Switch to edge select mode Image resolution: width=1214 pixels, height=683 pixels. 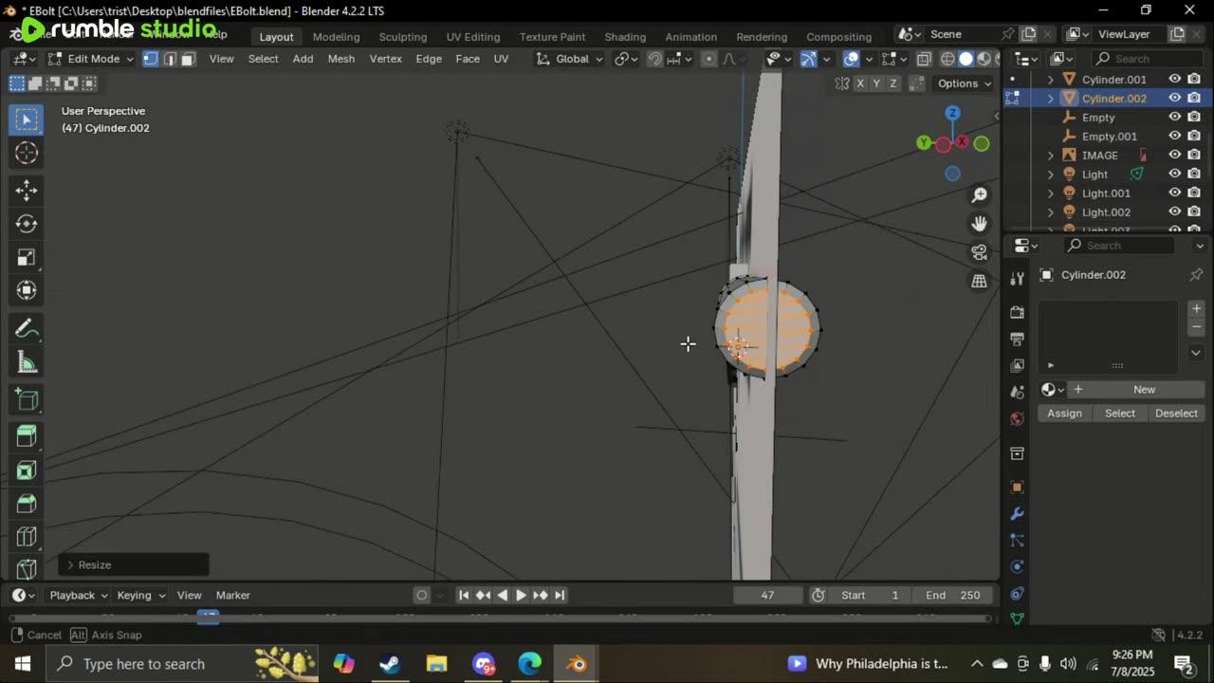pyautogui.click(x=169, y=59)
